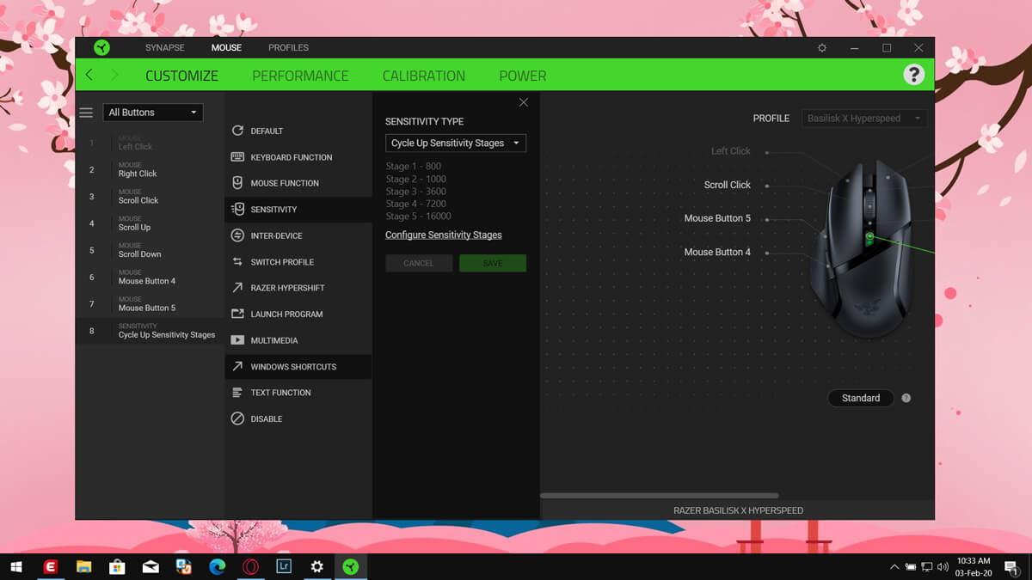Select button 5 Scroll Down row
This screenshot has width=1032, height=580.
(150, 250)
